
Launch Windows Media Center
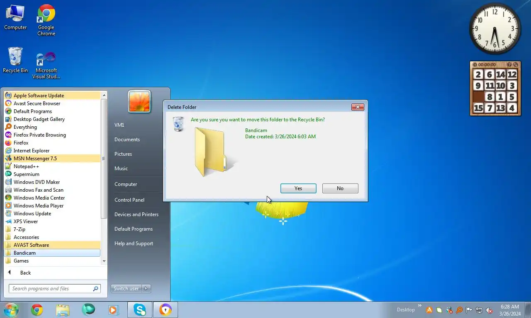(x=52, y=198)
